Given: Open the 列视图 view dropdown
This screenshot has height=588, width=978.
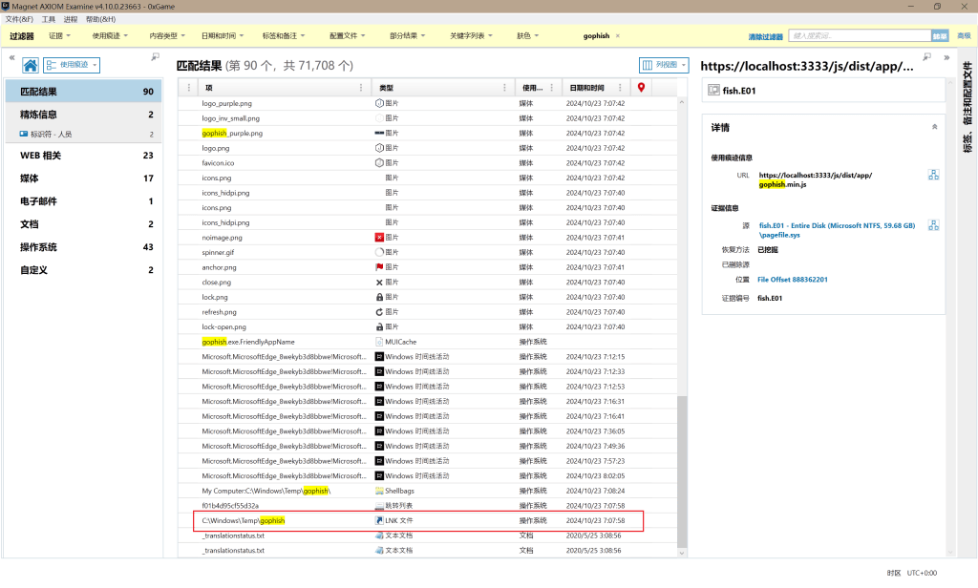Looking at the screenshot, I should 664,66.
